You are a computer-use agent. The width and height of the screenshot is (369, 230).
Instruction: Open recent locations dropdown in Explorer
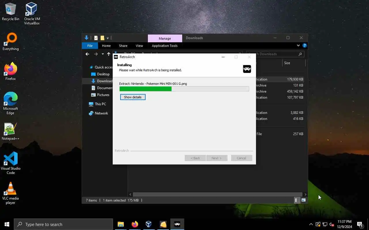pos(103,54)
